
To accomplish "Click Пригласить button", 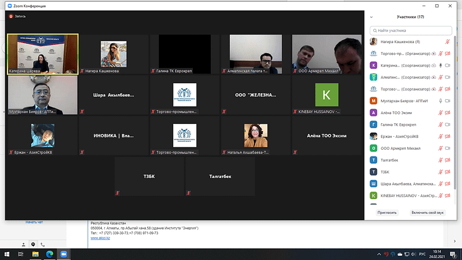I will click(387, 213).
